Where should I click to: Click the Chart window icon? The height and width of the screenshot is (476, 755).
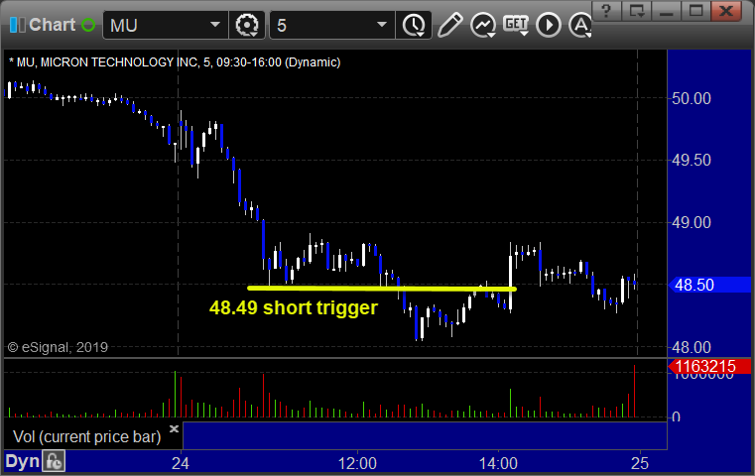point(18,25)
